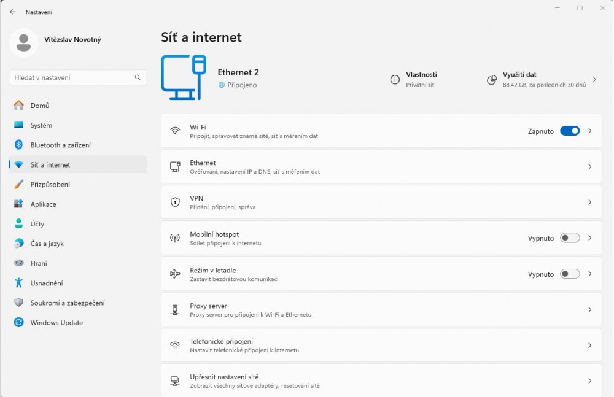The image size is (614, 397).
Task: Click the Hledat v nastavení search field
Action: click(71, 78)
